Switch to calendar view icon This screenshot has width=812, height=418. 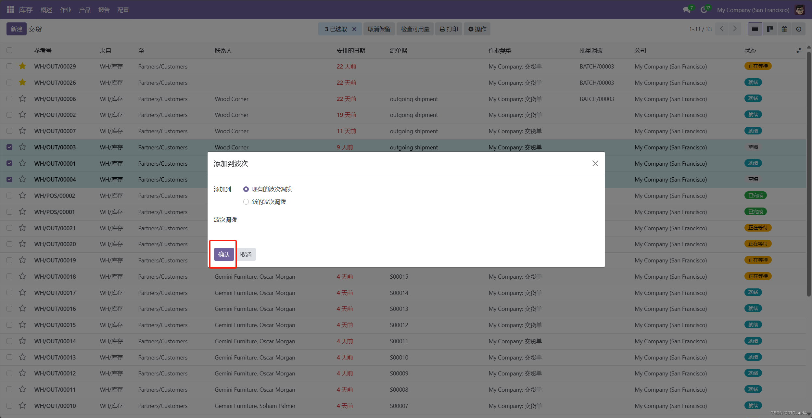(784, 29)
